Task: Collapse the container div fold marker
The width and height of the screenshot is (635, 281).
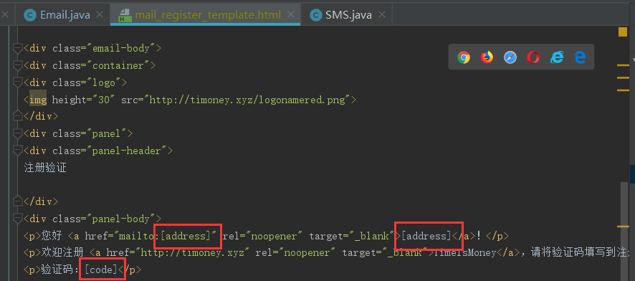Action: tap(17, 65)
